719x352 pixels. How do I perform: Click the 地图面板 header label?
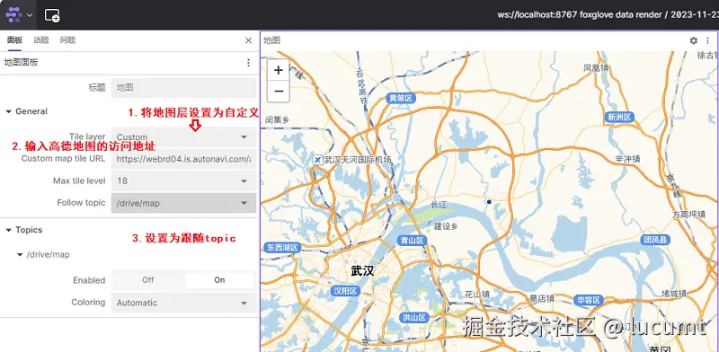click(x=21, y=63)
